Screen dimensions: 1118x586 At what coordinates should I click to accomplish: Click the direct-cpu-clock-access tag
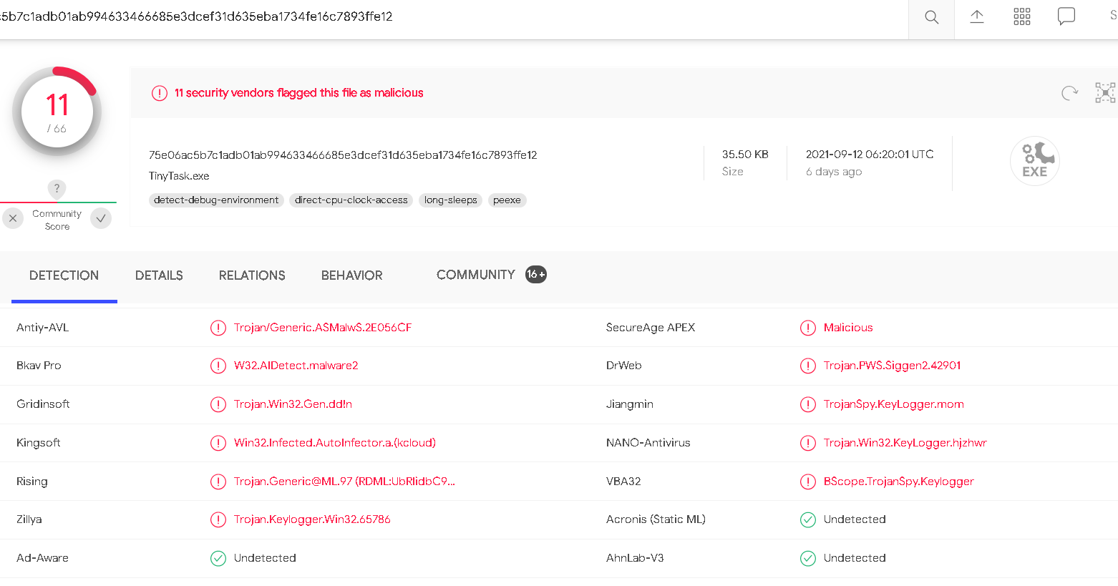pos(351,200)
